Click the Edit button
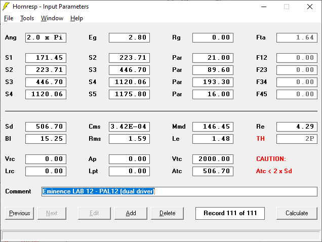Screen dimensions: 322x242 click(94, 213)
